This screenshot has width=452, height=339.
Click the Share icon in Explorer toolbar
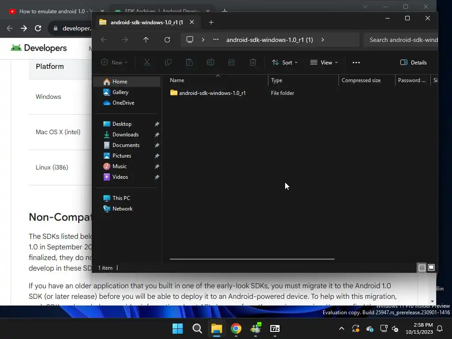232,62
